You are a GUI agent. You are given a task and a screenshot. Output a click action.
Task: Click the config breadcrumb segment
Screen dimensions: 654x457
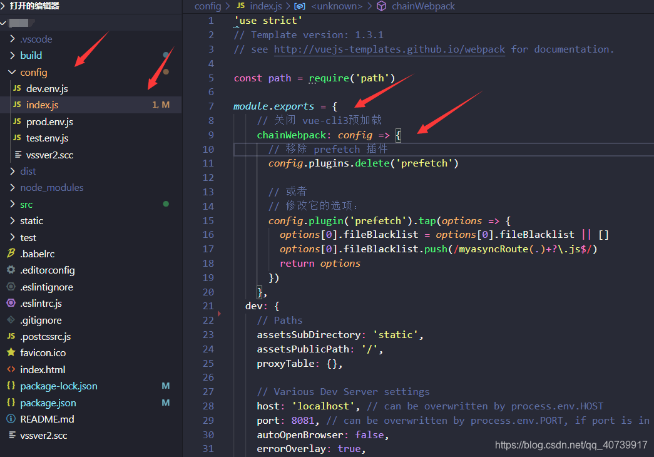[208, 6]
